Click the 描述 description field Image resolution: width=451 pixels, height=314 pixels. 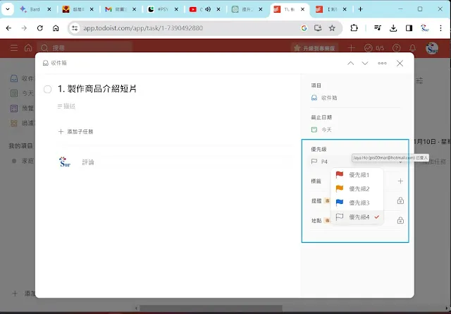click(66, 107)
